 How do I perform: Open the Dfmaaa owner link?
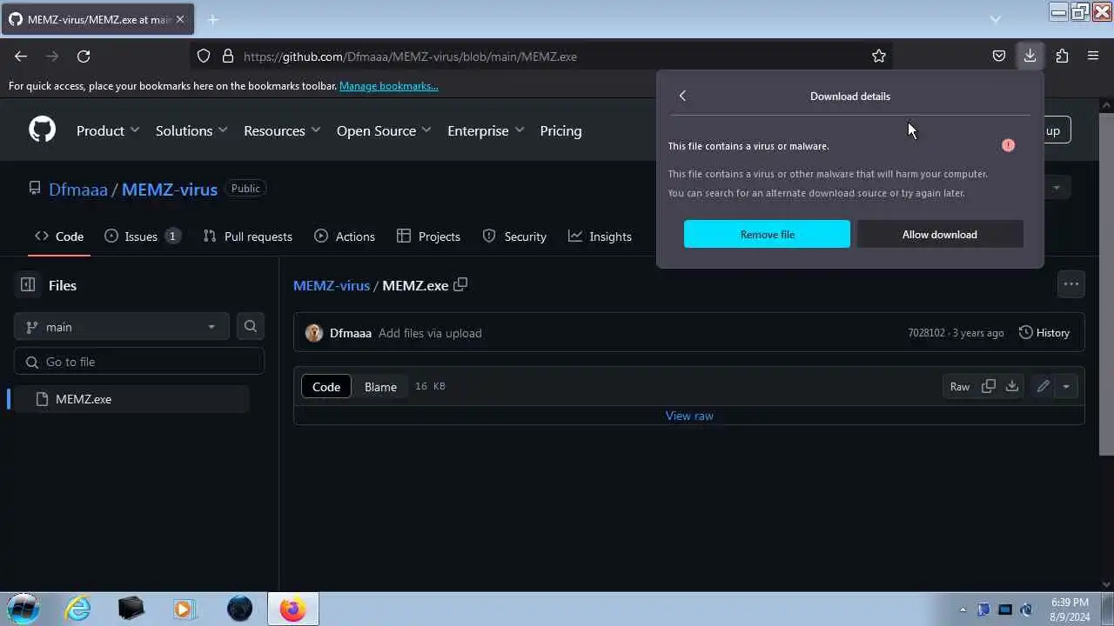78,189
